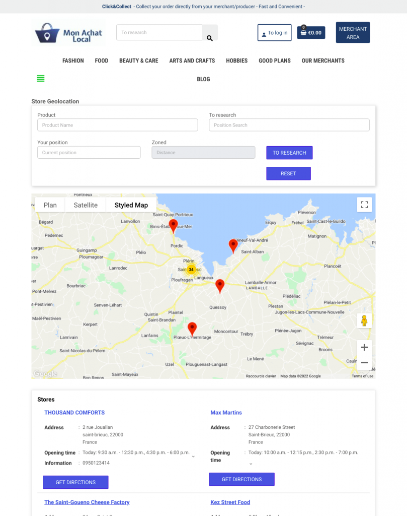Click the Distance field under Zoned
This screenshot has height=516, width=407.
point(203,152)
